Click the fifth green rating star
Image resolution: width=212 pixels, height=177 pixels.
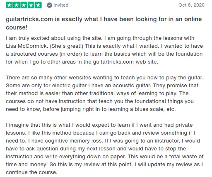coord(38,5)
